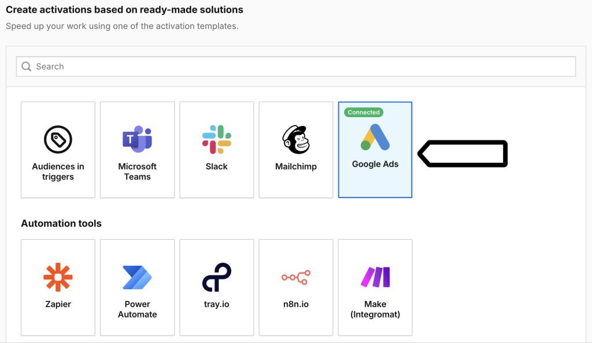Choose the Power Automate arrow icon
Image resolution: width=592 pixels, height=343 pixels.
(x=137, y=277)
